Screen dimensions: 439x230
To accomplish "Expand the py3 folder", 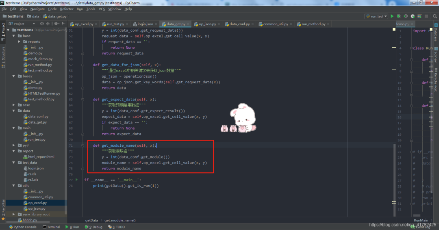I will pos(14,145).
